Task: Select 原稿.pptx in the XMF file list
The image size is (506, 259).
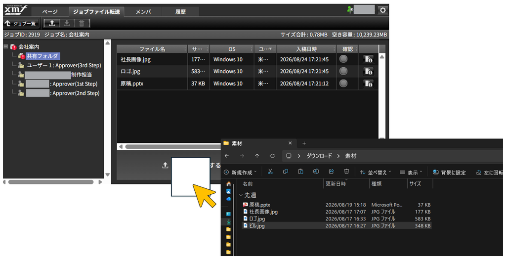Action: point(131,84)
